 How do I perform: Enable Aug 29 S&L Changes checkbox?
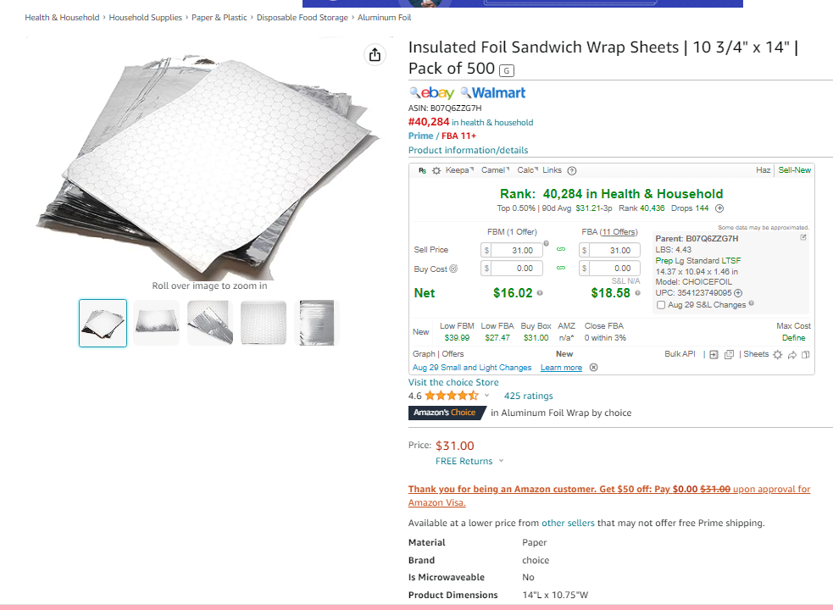tap(661, 305)
